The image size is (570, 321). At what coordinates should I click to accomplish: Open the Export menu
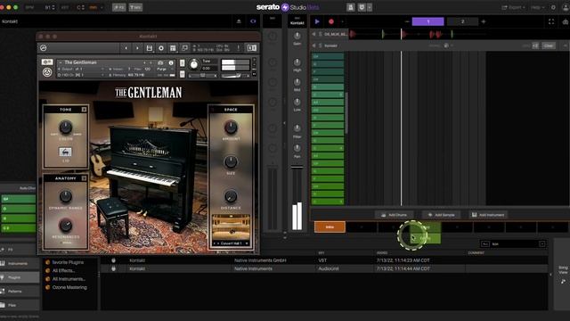tap(513, 7)
